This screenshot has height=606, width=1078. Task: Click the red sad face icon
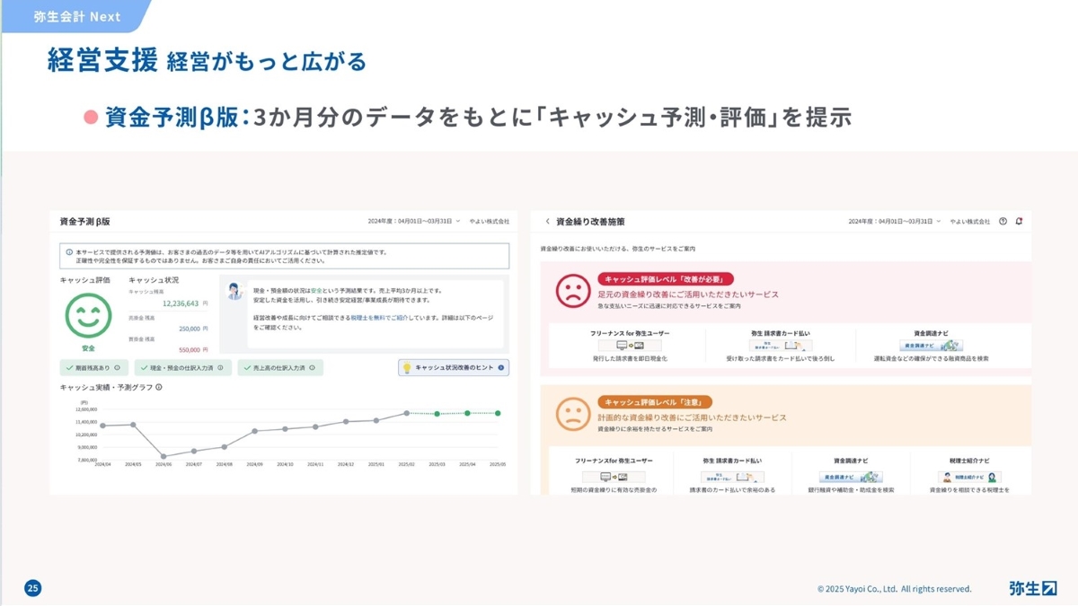(571, 292)
